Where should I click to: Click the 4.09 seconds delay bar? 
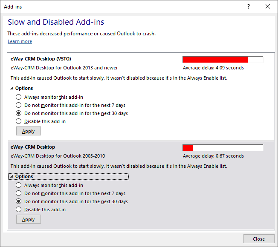pyautogui.click(x=223, y=60)
